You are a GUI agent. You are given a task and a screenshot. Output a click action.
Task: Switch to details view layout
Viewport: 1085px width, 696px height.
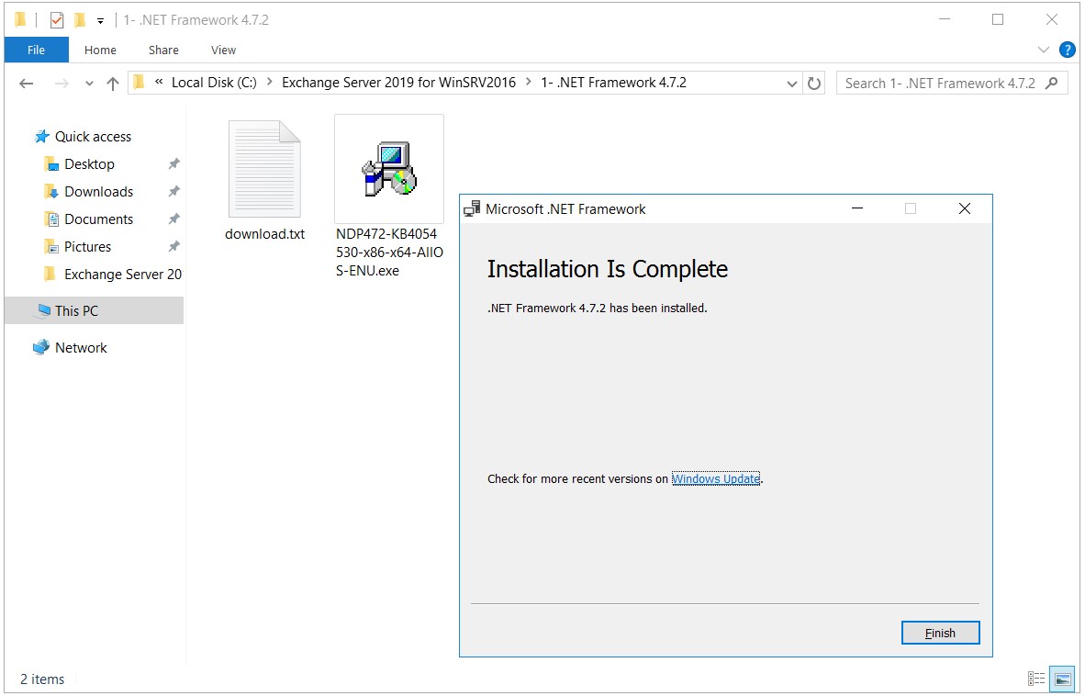[1035, 679]
